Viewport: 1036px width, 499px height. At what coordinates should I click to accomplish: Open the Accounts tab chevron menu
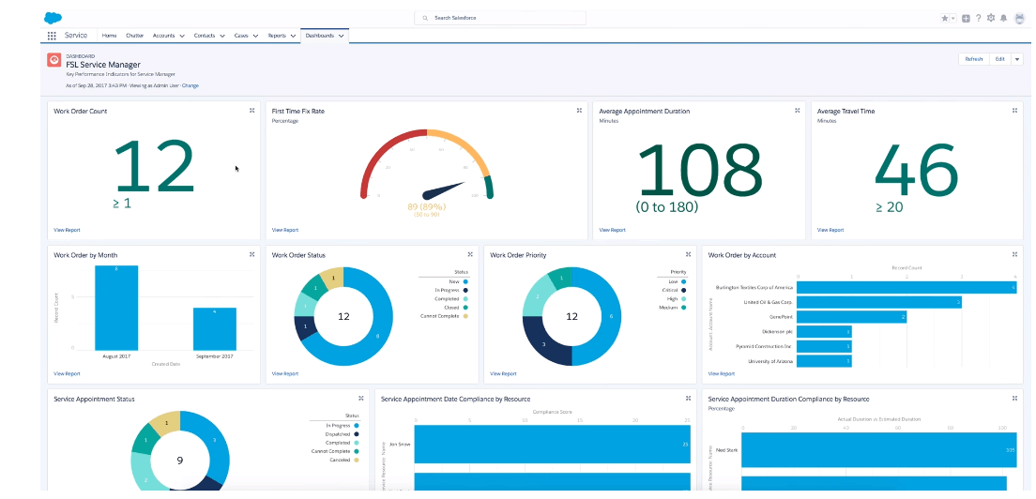pyautogui.click(x=181, y=36)
